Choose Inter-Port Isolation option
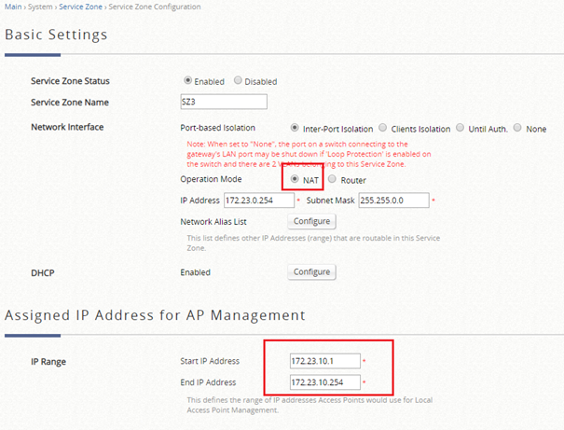Image resolution: width=564 pixels, height=430 pixels. [x=296, y=128]
